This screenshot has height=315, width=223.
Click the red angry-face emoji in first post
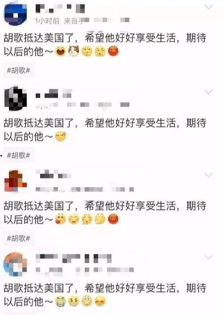click(x=113, y=51)
